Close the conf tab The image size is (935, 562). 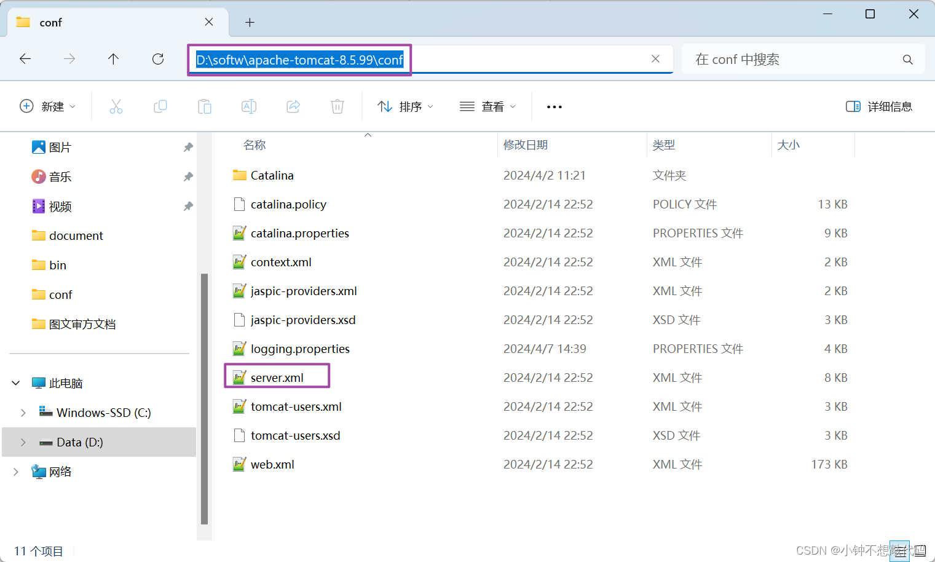point(209,22)
